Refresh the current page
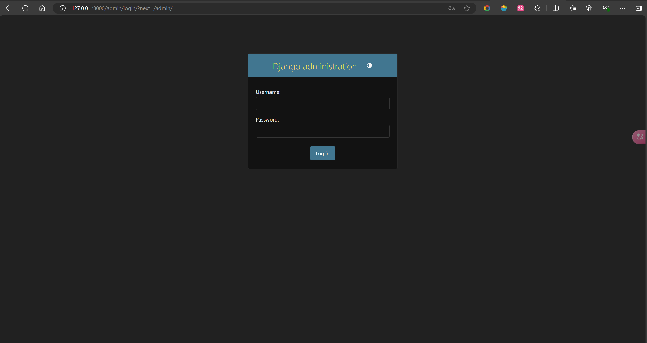This screenshot has width=647, height=343. (x=25, y=8)
